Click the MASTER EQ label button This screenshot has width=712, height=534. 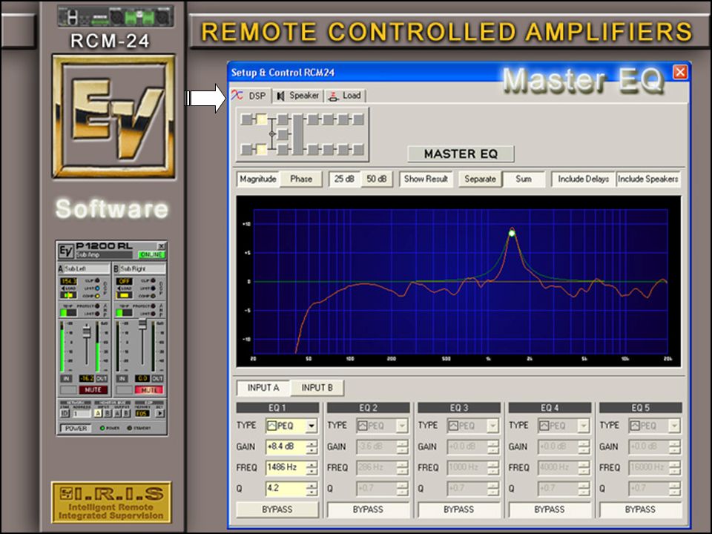(x=461, y=154)
